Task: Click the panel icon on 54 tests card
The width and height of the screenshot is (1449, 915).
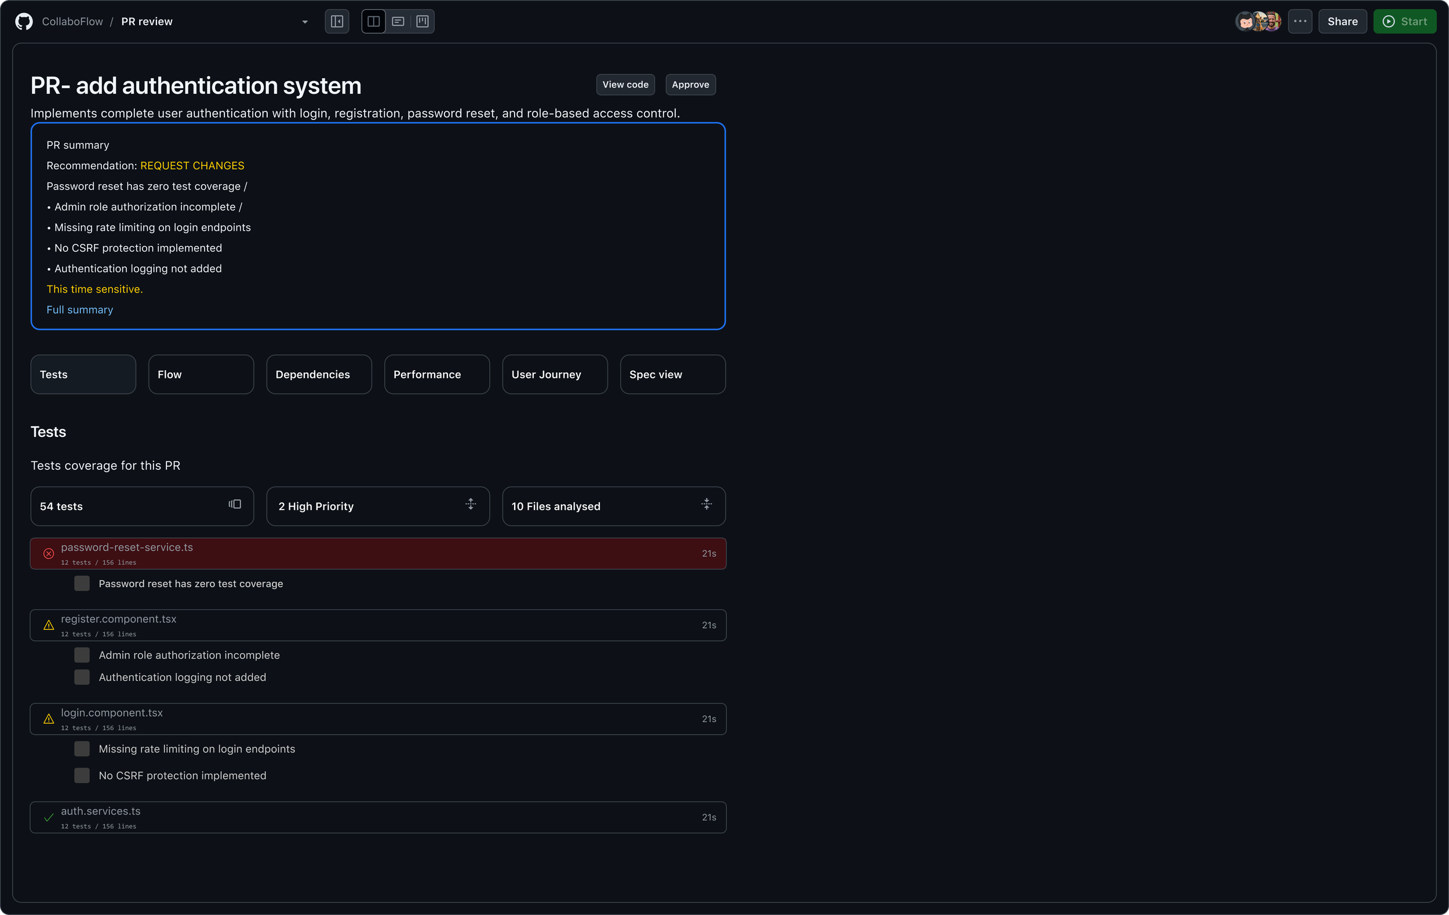Action: pyautogui.click(x=235, y=504)
